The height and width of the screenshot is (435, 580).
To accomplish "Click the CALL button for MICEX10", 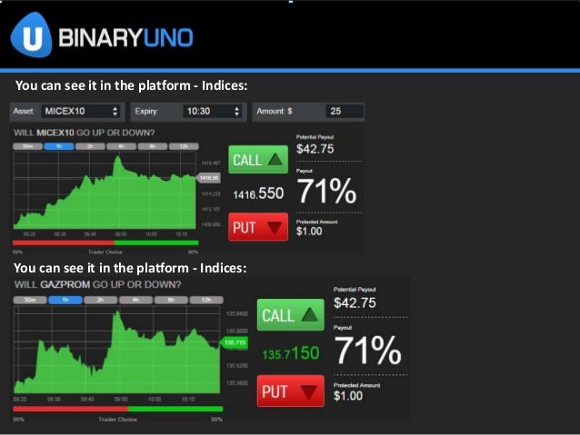I will (258, 160).
